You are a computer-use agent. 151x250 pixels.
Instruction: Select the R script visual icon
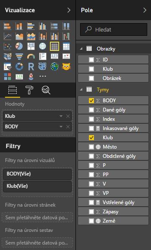(x=31, y=66)
